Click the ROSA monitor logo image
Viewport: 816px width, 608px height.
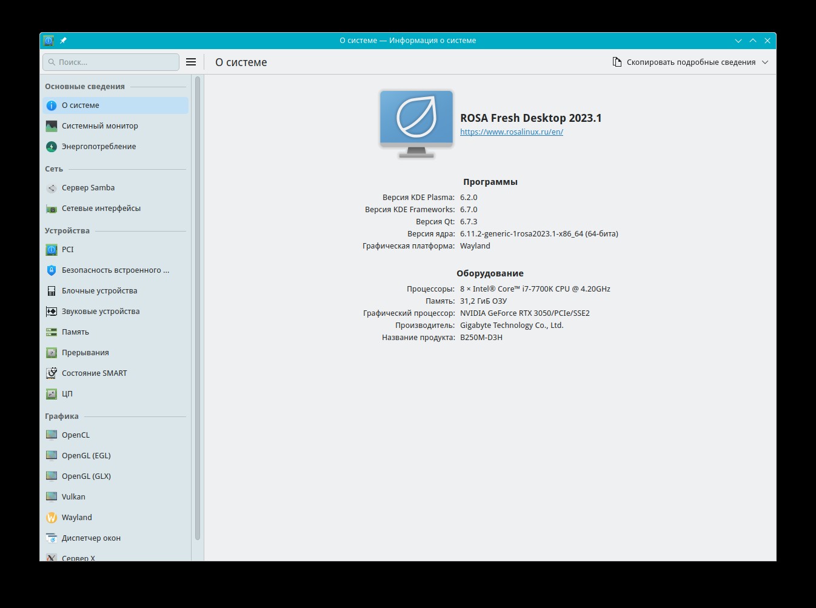tap(416, 124)
